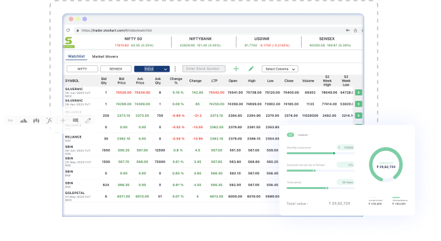Click green buy button in first SILVERMIC row
The height and width of the screenshot is (241, 441).
pyautogui.click(x=359, y=93)
